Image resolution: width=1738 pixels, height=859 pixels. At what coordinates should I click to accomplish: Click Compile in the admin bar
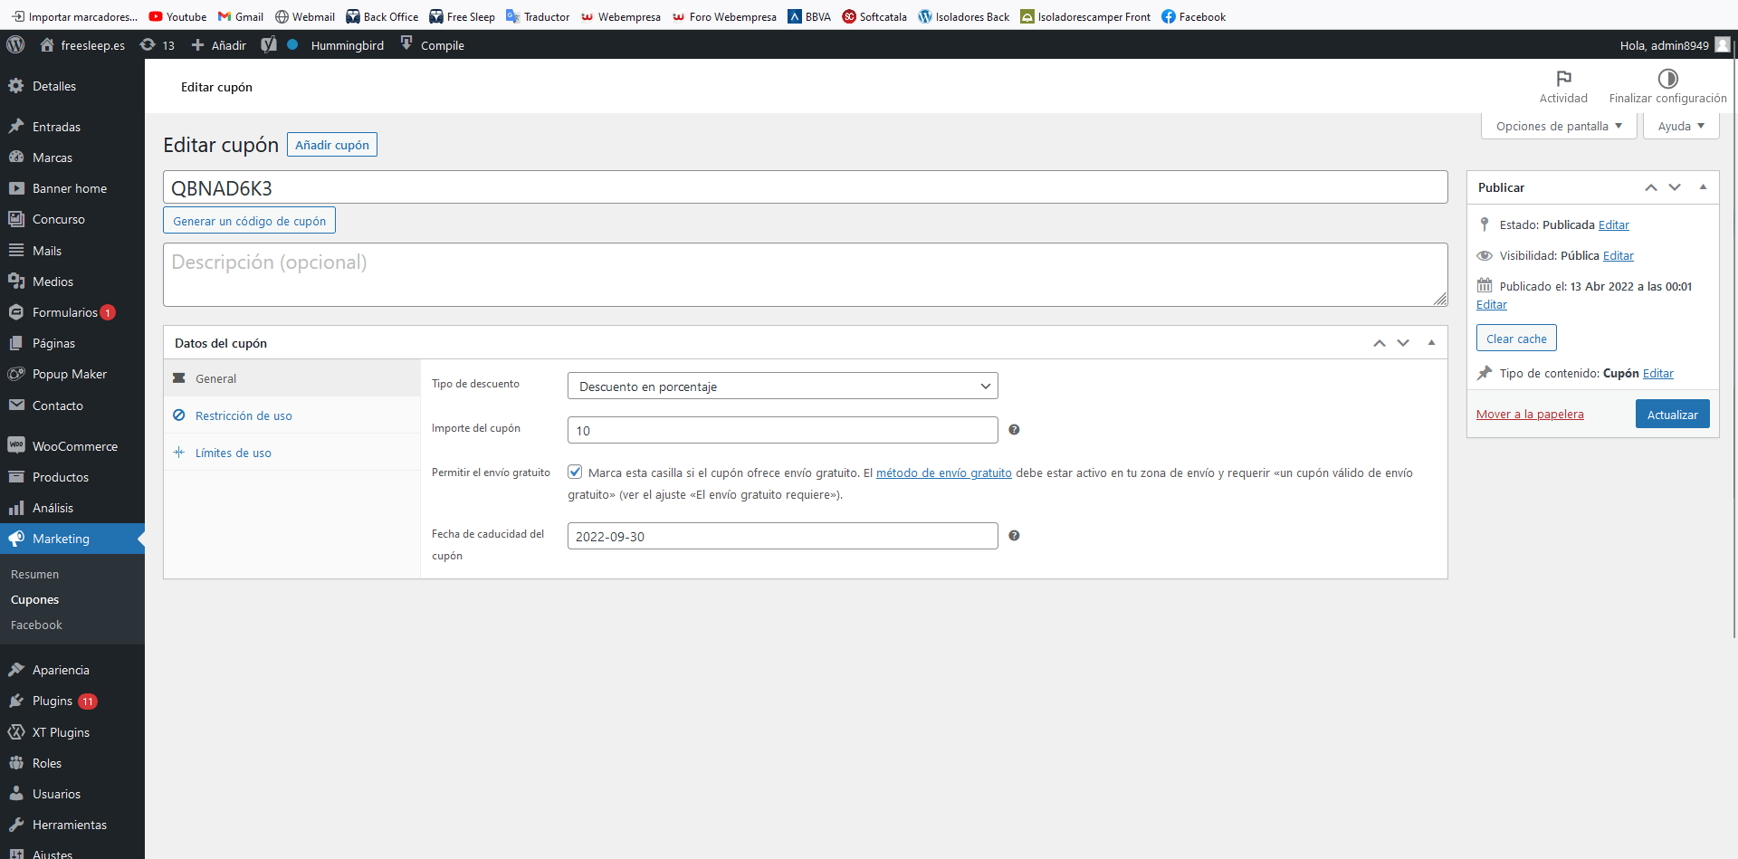pyautogui.click(x=432, y=44)
